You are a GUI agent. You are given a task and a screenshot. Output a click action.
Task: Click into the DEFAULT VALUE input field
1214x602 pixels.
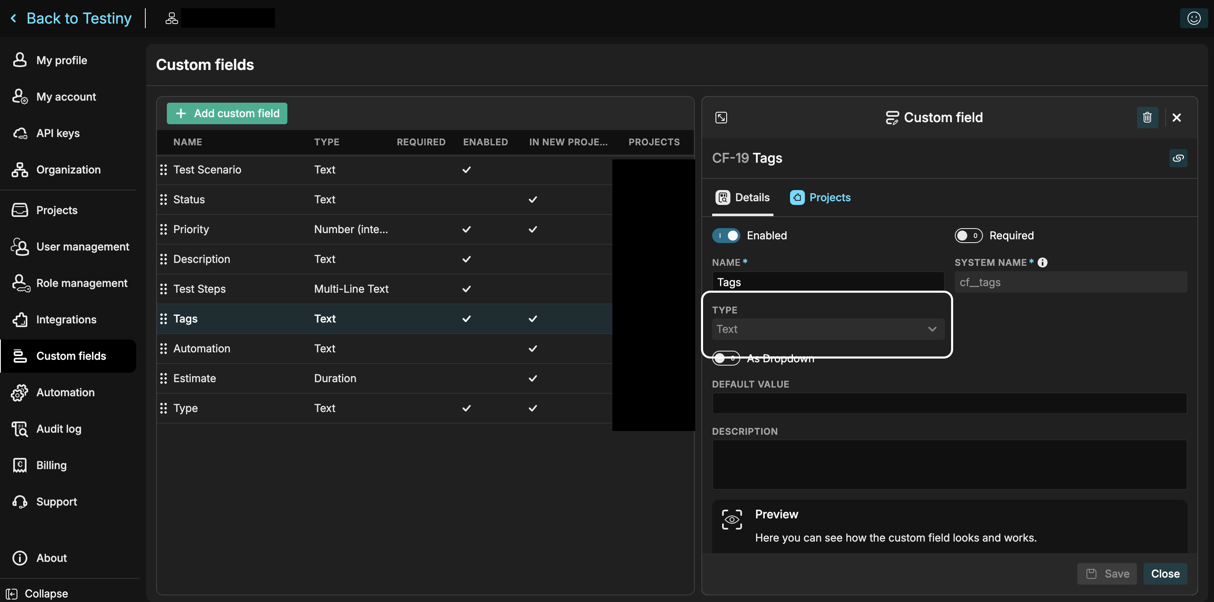pos(949,403)
